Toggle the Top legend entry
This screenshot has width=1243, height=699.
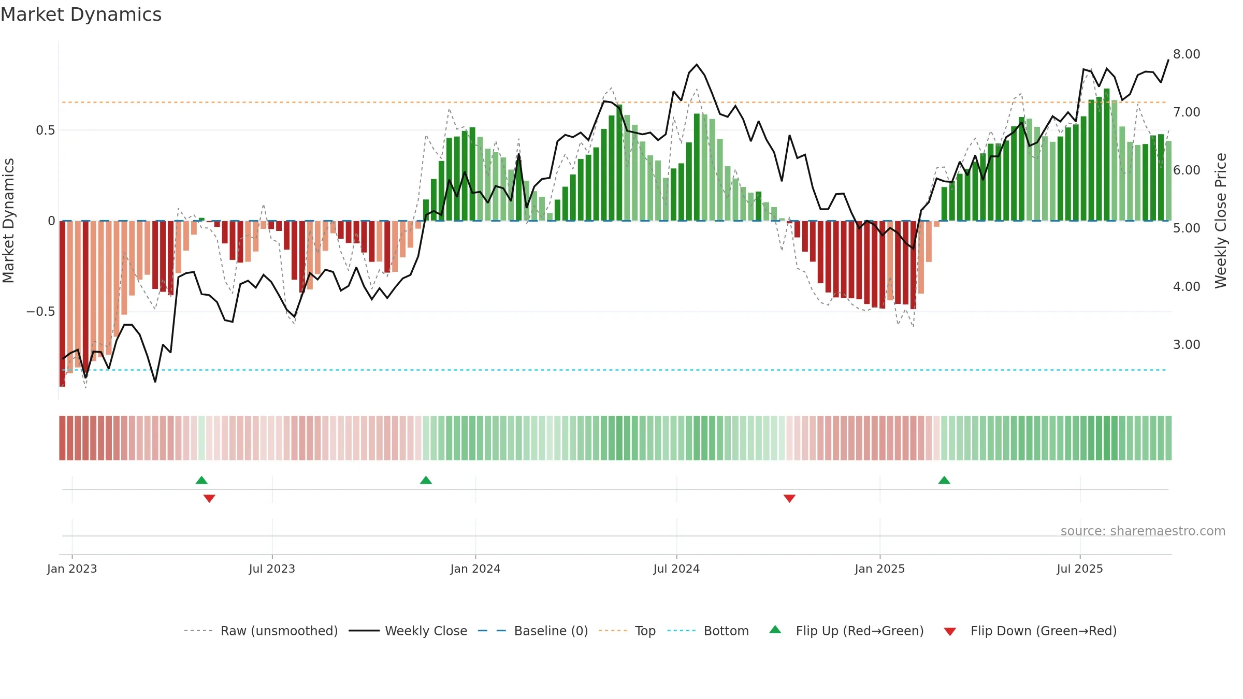[627, 631]
